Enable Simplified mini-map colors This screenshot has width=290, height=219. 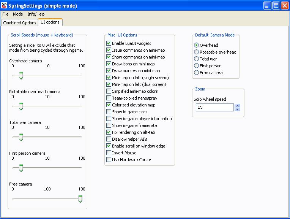coord(109,91)
